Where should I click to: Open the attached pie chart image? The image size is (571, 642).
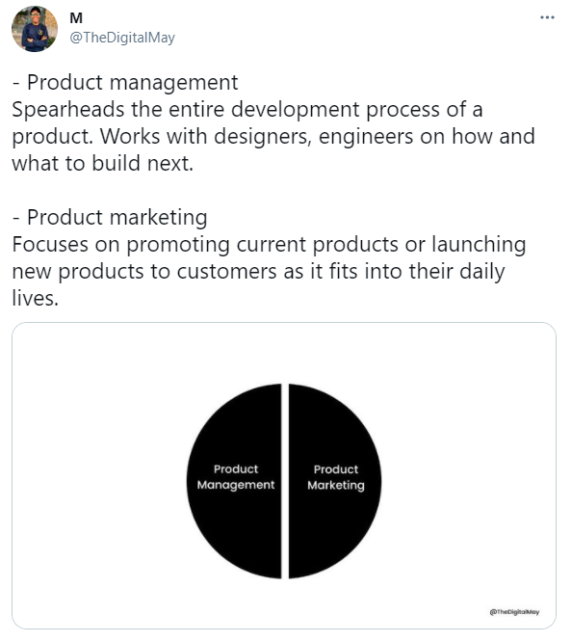[284, 475]
